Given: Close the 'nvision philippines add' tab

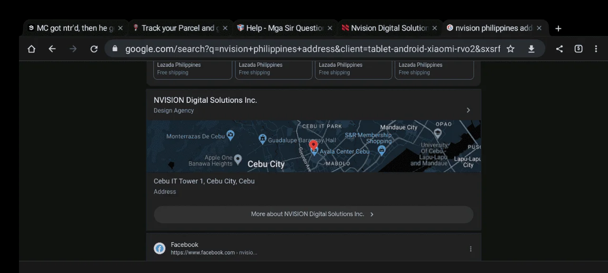Looking at the screenshot, I should pyautogui.click(x=539, y=28).
